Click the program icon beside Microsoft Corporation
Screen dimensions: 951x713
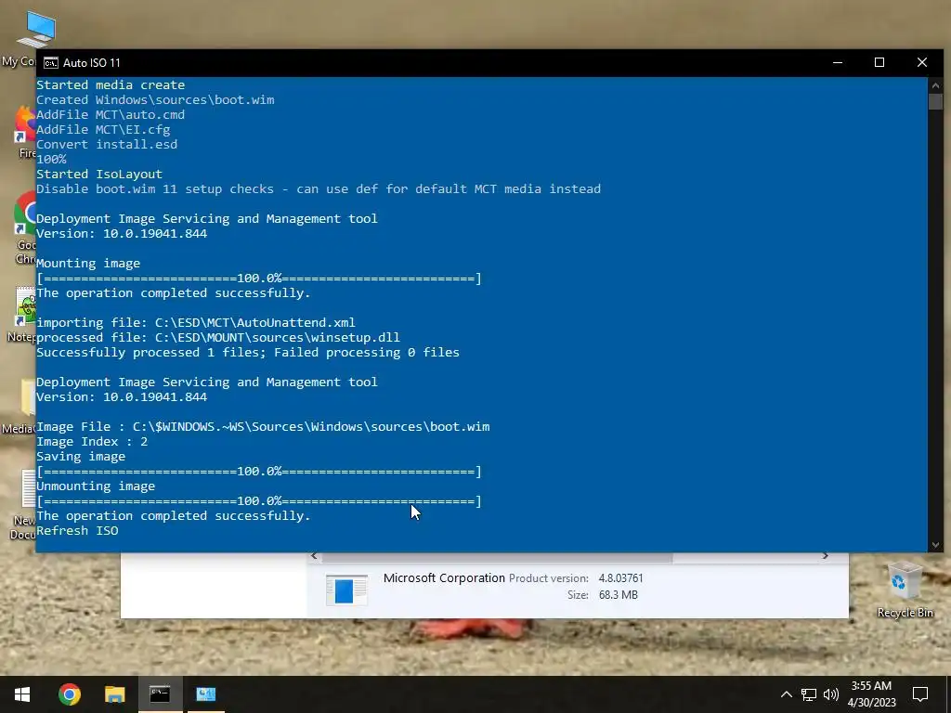tap(346, 590)
